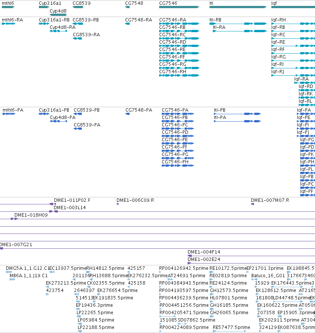Image resolution: width=315 pixels, height=333 pixels.
Task: Select the CG7546 gene label
Action: (168, 3)
